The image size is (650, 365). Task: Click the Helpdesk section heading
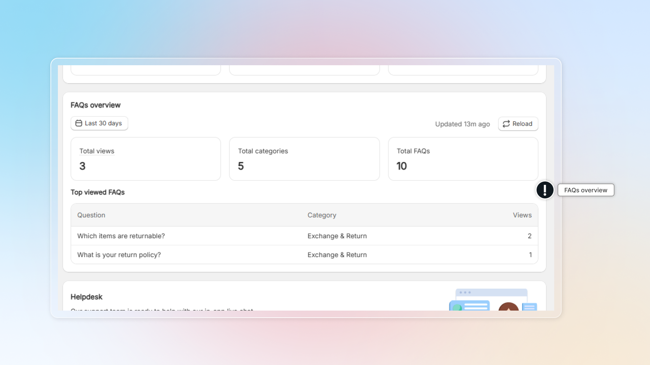[86, 297]
